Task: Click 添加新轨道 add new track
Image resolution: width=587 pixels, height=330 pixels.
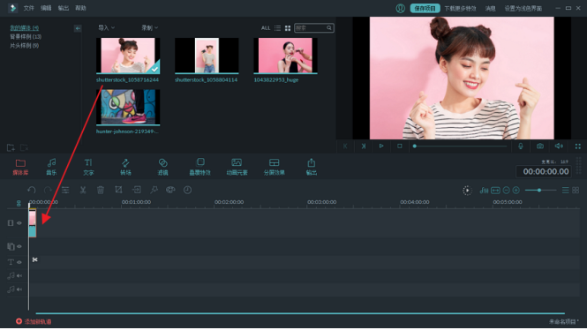Action: (x=34, y=321)
